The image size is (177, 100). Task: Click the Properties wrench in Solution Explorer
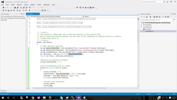(165, 17)
